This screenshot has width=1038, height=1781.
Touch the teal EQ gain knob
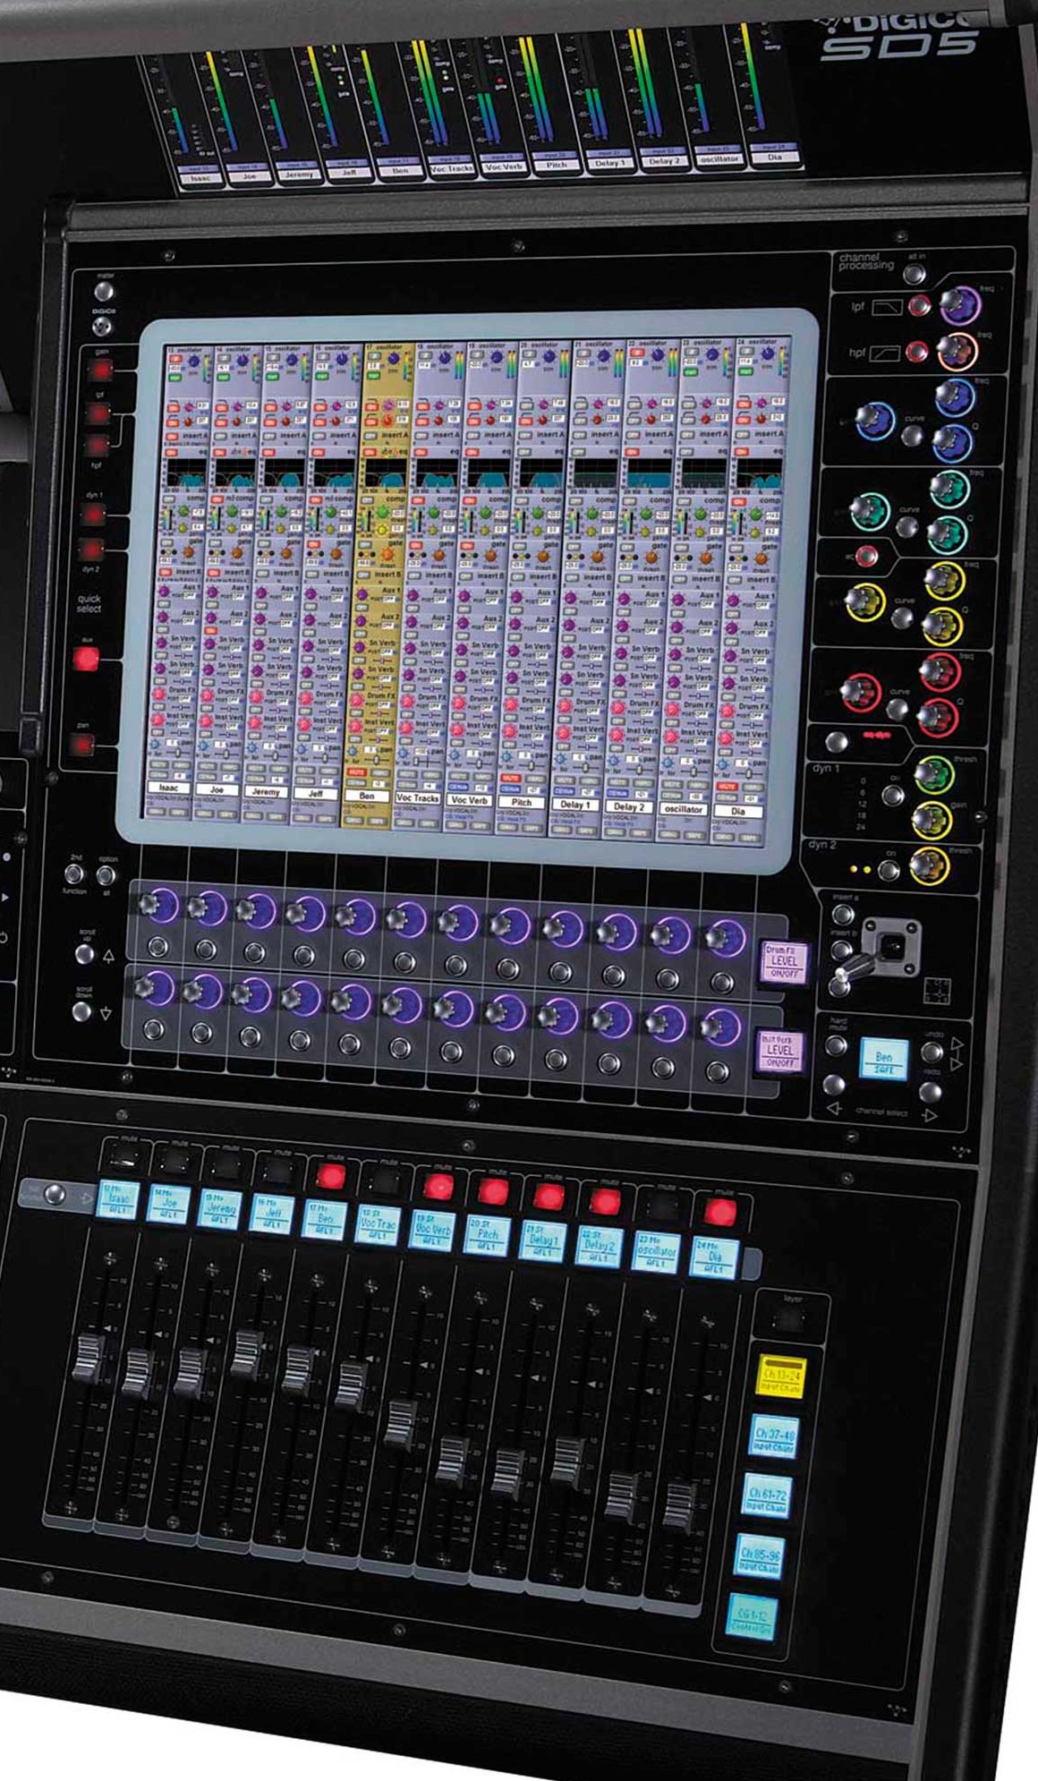click(x=868, y=510)
